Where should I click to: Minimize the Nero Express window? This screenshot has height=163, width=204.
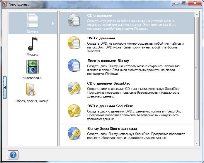[176, 4]
